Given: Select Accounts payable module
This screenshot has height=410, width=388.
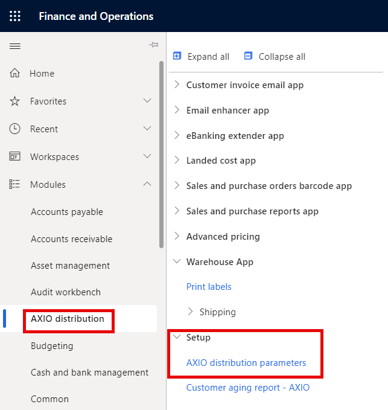Looking at the screenshot, I should coord(67,212).
